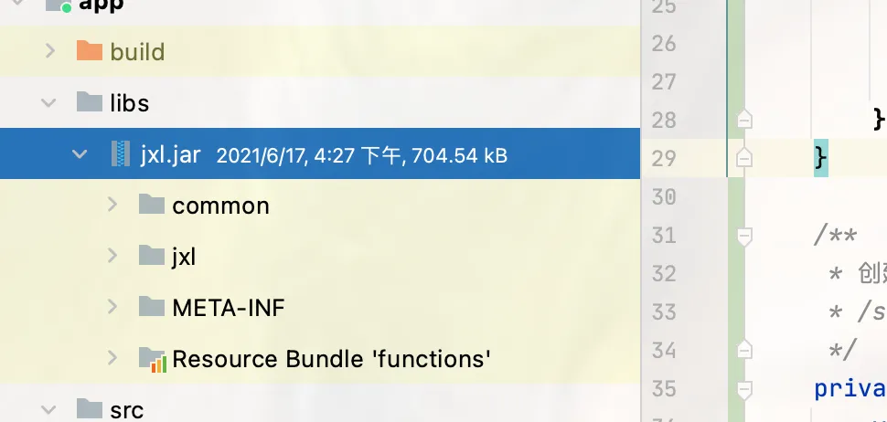The width and height of the screenshot is (887, 422).
Task: Click the Resource Bundle 'functions' icon
Action: pyautogui.click(x=153, y=359)
